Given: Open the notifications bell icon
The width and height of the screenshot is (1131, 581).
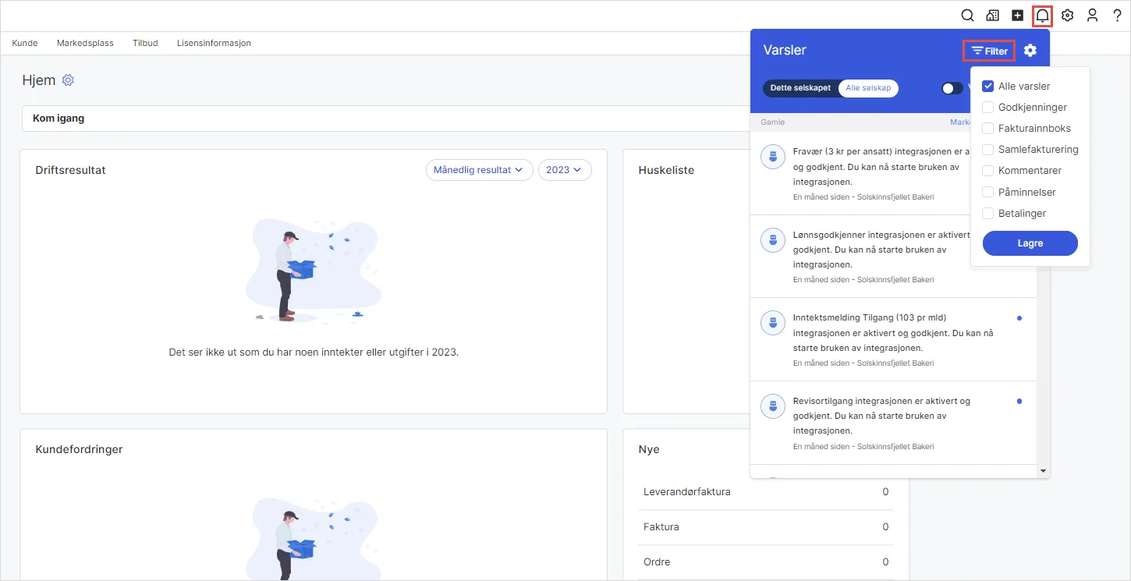Looking at the screenshot, I should (x=1042, y=15).
